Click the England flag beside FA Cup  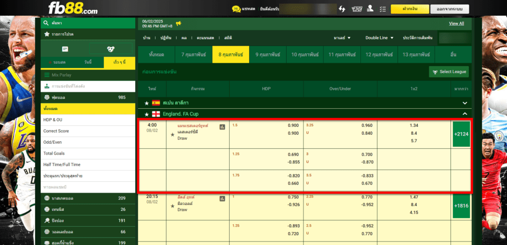tap(156, 114)
